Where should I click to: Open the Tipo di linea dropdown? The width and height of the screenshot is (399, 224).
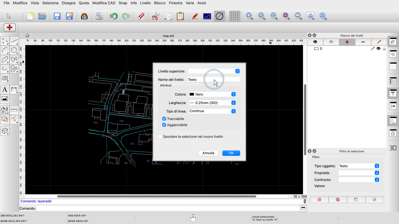pyautogui.click(x=212, y=111)
